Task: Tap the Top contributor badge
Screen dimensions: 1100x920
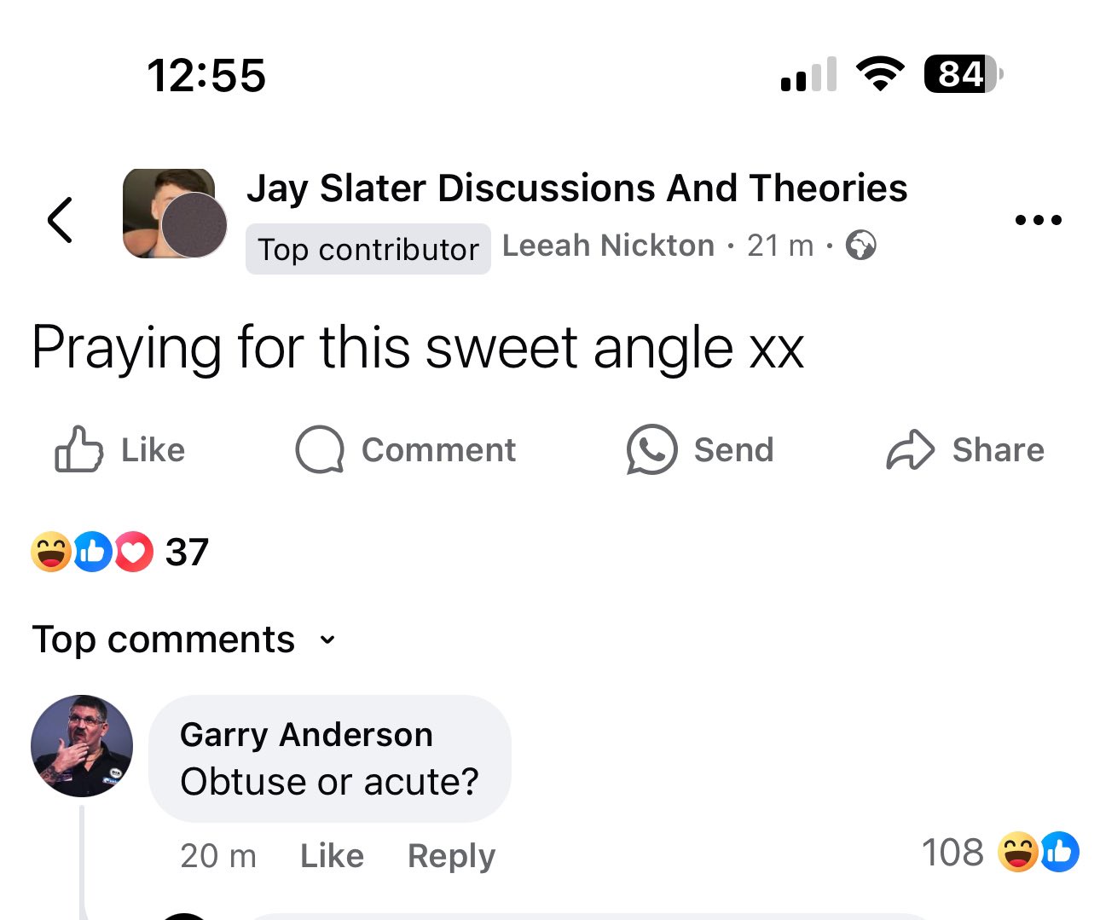Action: [368, 249]
